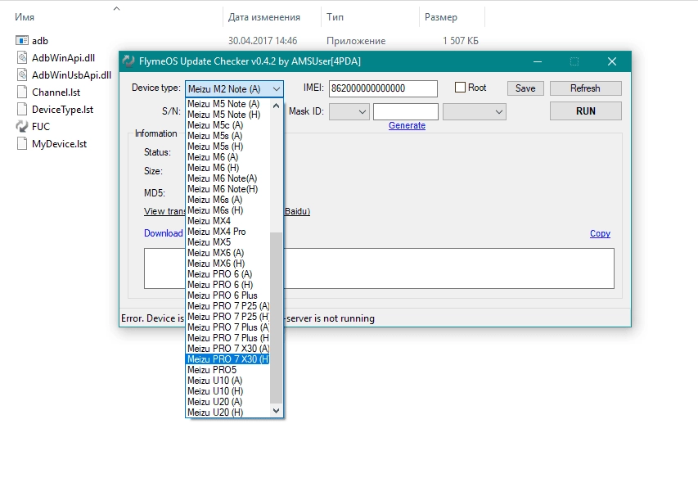Screen dimensions: 698x487
Task: Select Meizu PRO 7 Plus (H)
Action: pyautogui.click(x=227, y=338)
